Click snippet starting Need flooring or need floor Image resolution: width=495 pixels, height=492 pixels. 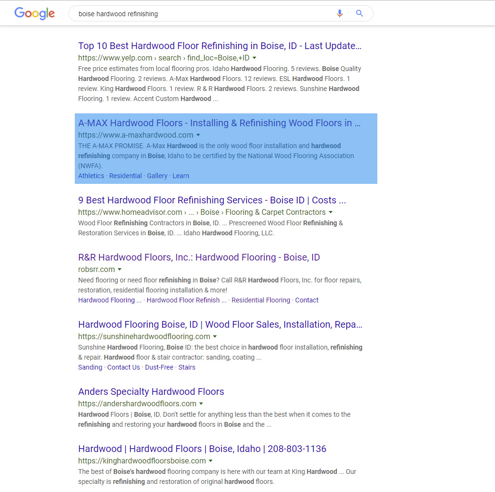tap(220, 285)
